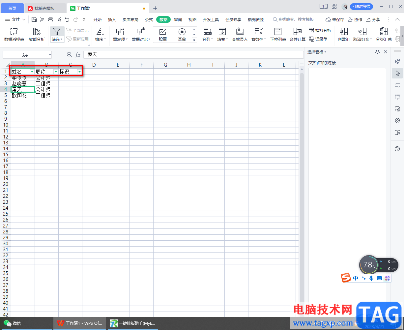Screen dimensions: 404x330
Task: Expand the Name Box dropdown arrow
Action: click(x=50, y=55)
